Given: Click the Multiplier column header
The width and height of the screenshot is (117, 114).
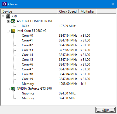Looking at the screenshot, I should click(87, 11).
